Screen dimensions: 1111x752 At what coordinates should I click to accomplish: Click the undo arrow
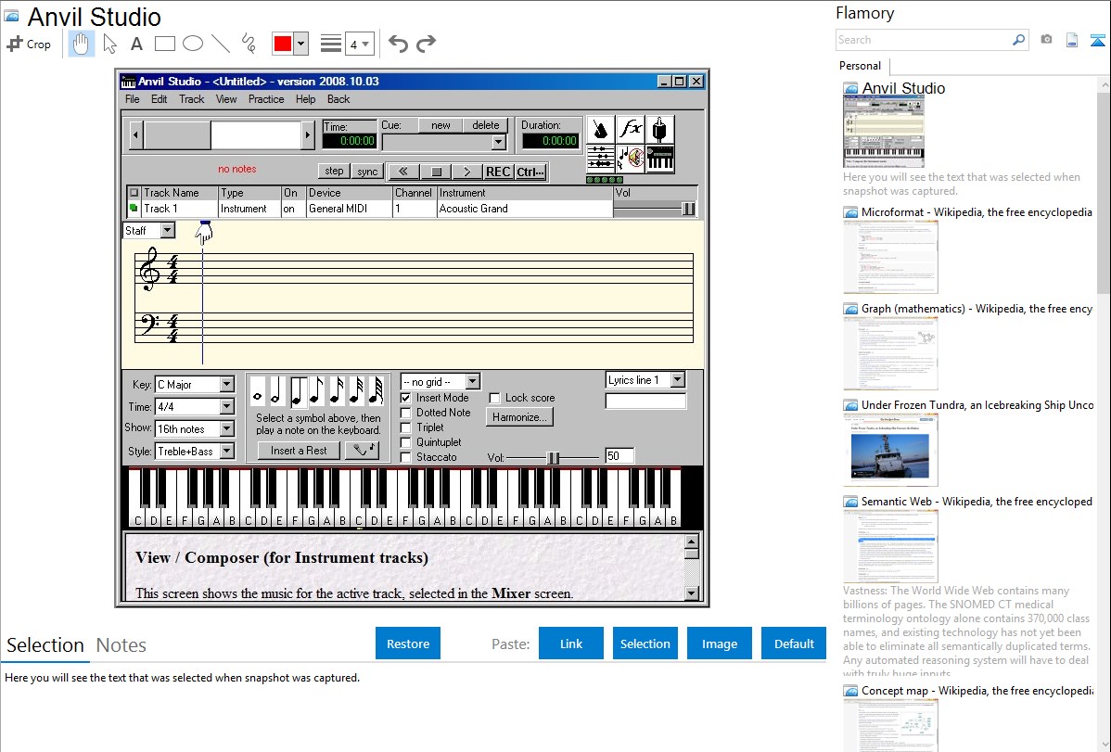(398, 44)
